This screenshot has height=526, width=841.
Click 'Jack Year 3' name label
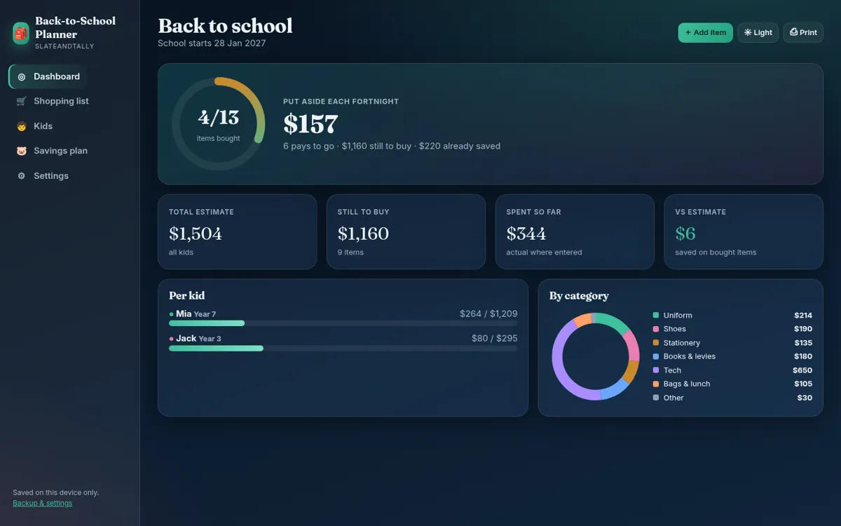tap(198, 338)
